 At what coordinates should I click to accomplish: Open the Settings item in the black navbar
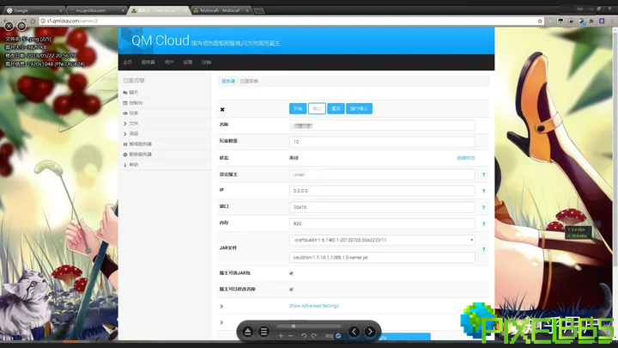point(188,63)
